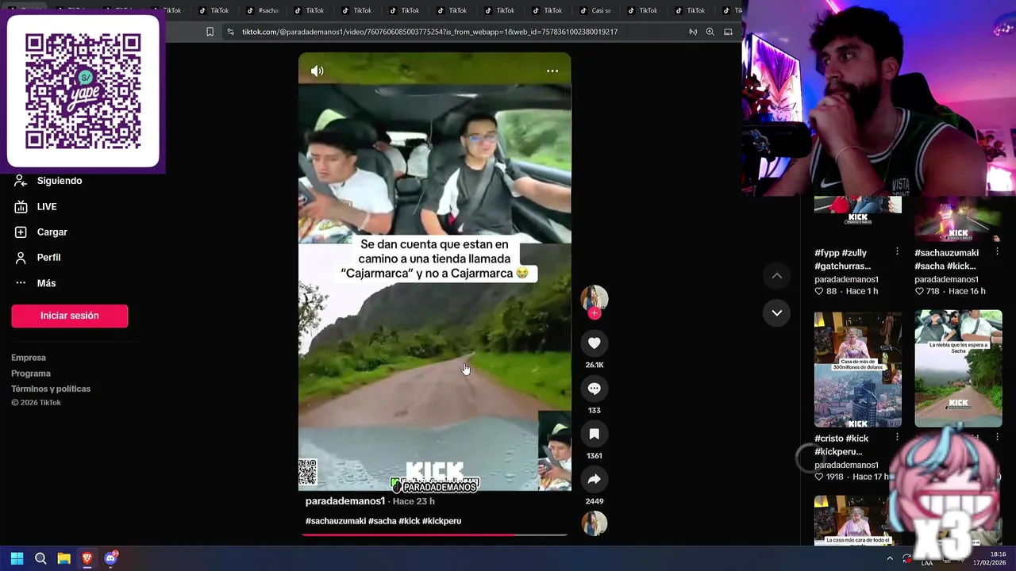Open Cargar to upload a video
This screenshot has width=1016, height=571.
[40, 232]
